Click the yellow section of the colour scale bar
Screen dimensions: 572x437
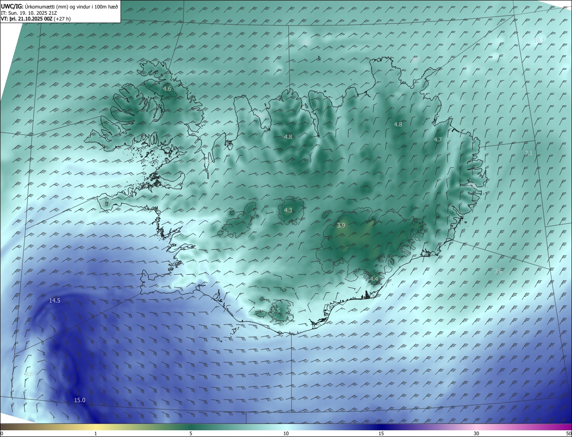pyautogui.click(x=96, y=427)
